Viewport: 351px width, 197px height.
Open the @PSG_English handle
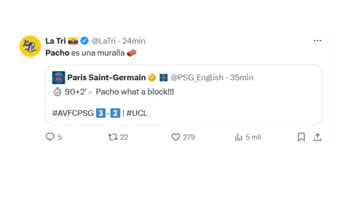click(x=197, y=78)
